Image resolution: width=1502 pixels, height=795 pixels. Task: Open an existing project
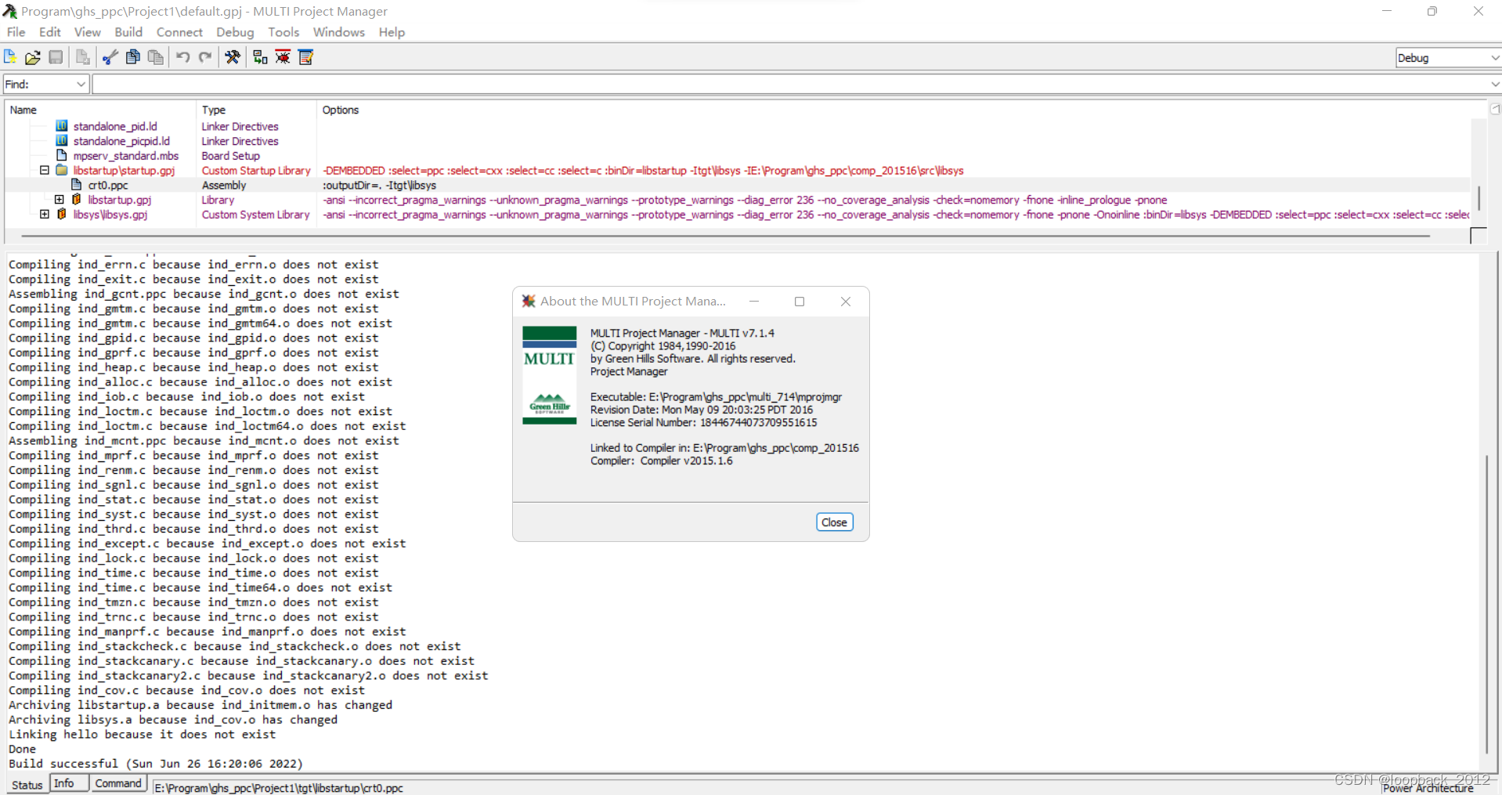coord(32,56)
